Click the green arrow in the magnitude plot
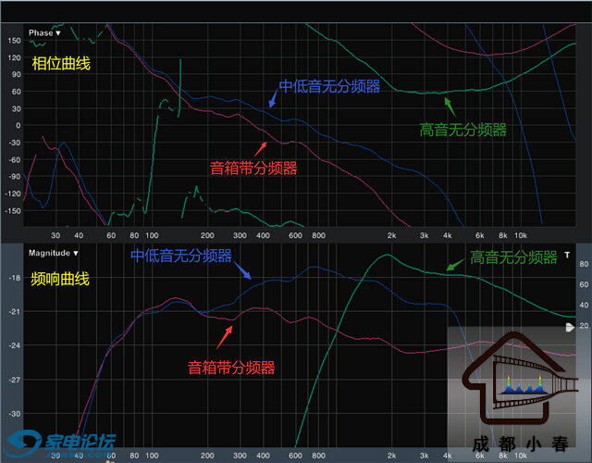Viewport: 592px width, 463px height. coord(453,266)
